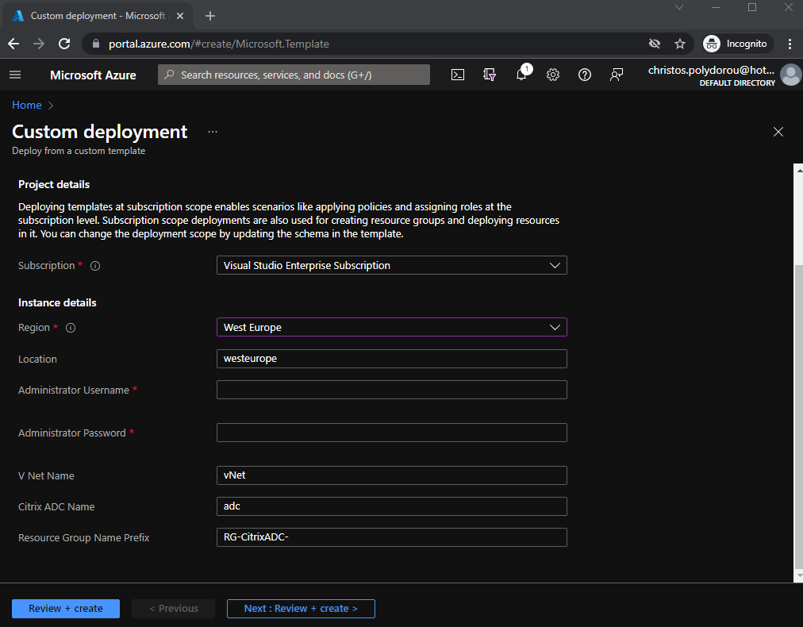Click Next : Review + create button
Viewport: 803px width, 627px height.
tap(302, 609)
